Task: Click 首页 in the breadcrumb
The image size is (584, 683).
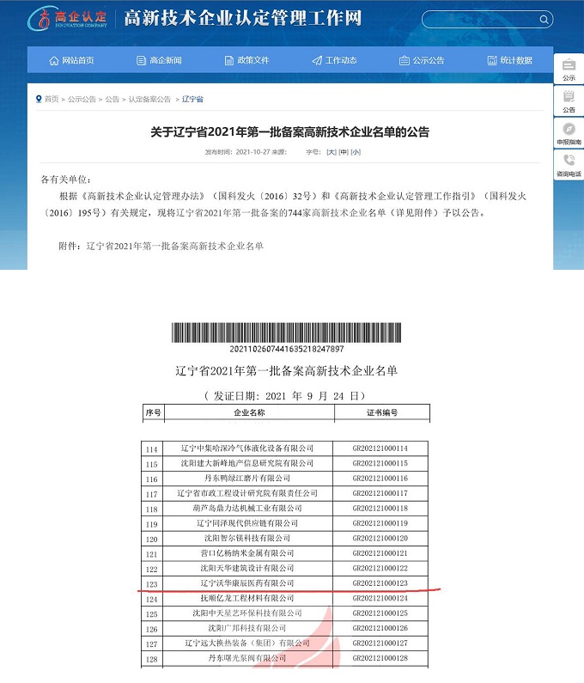Action: click(x=52, y=100)
